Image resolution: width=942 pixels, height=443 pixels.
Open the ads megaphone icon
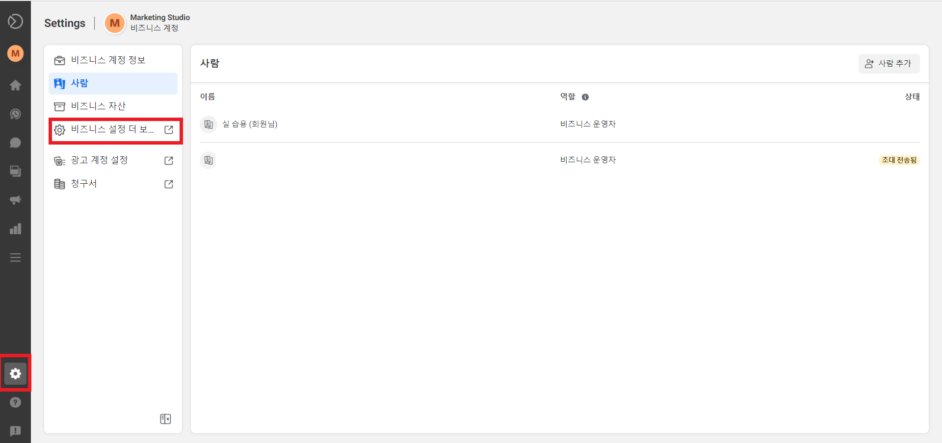15,200
